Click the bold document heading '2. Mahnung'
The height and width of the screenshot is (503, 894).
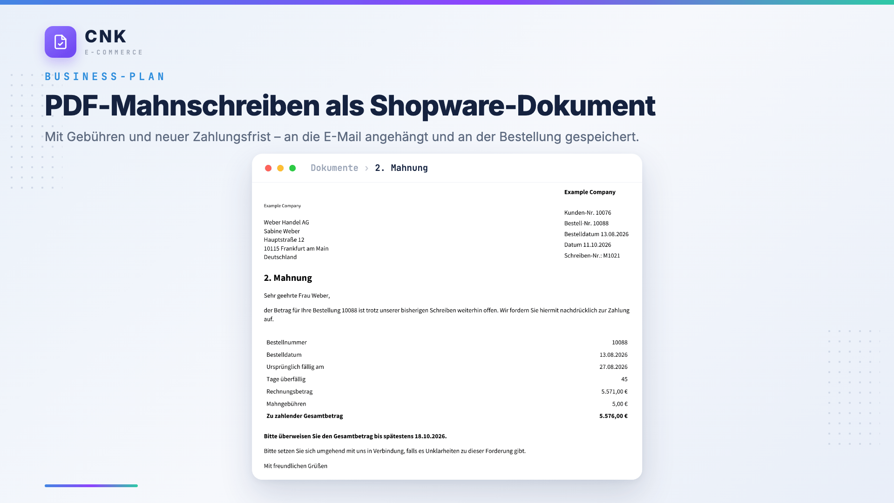(288, 278)
